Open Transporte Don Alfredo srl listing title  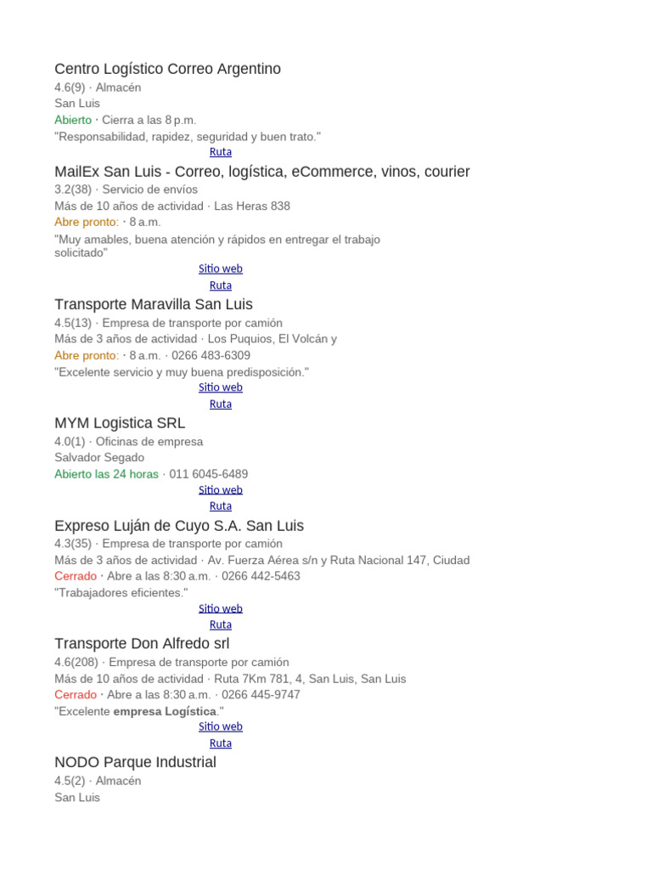[142, 644]
